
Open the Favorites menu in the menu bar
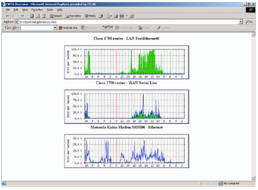37,10
